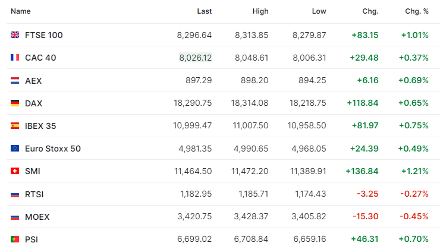This screenshot has width=440, height=246.
Task: Sort table by Chg. column header
Action: 370,11
